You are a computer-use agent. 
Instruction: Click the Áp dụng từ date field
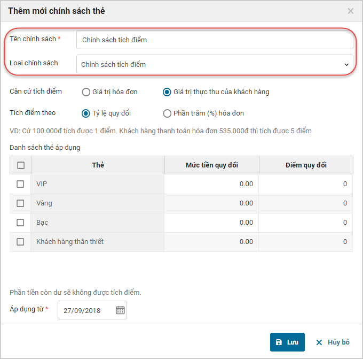(x=85, y=310)
